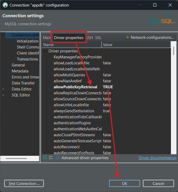Click the info icon beside Advanced driver properties
Screen dimensions: 178x192
click(x=58, y=158)
